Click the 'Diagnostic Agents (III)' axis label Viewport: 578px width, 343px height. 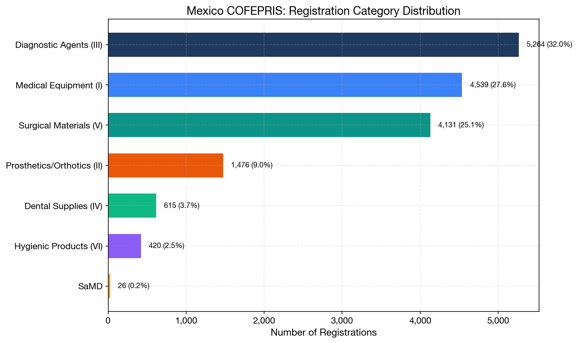[x=59, y=45]
